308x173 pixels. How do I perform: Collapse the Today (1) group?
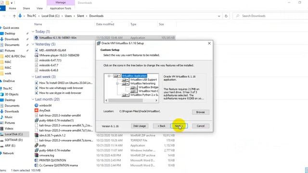point(33,31)
